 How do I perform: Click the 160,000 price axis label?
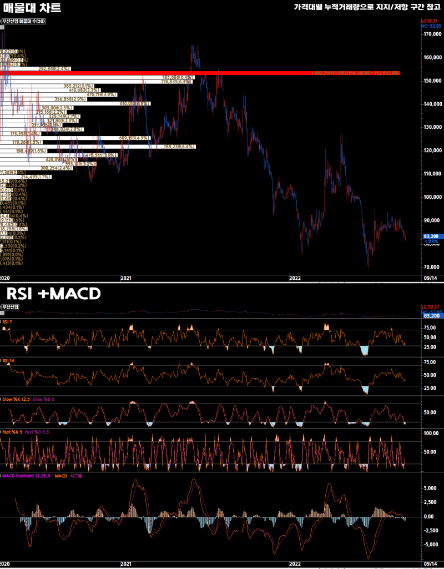(432, 57)
